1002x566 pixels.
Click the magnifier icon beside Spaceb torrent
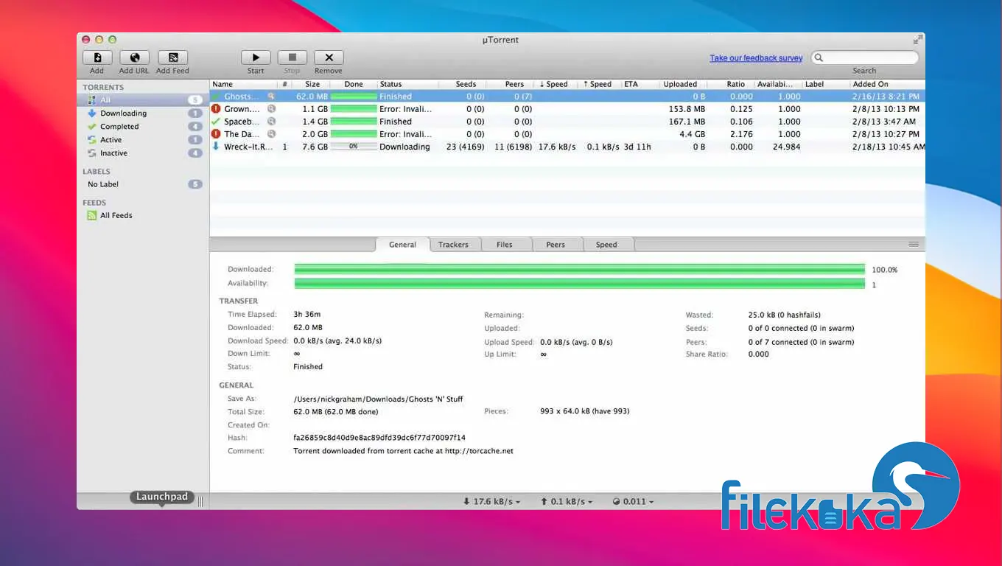271,122
